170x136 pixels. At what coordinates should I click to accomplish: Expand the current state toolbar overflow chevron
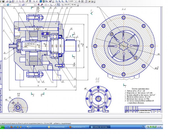point(78,5)
